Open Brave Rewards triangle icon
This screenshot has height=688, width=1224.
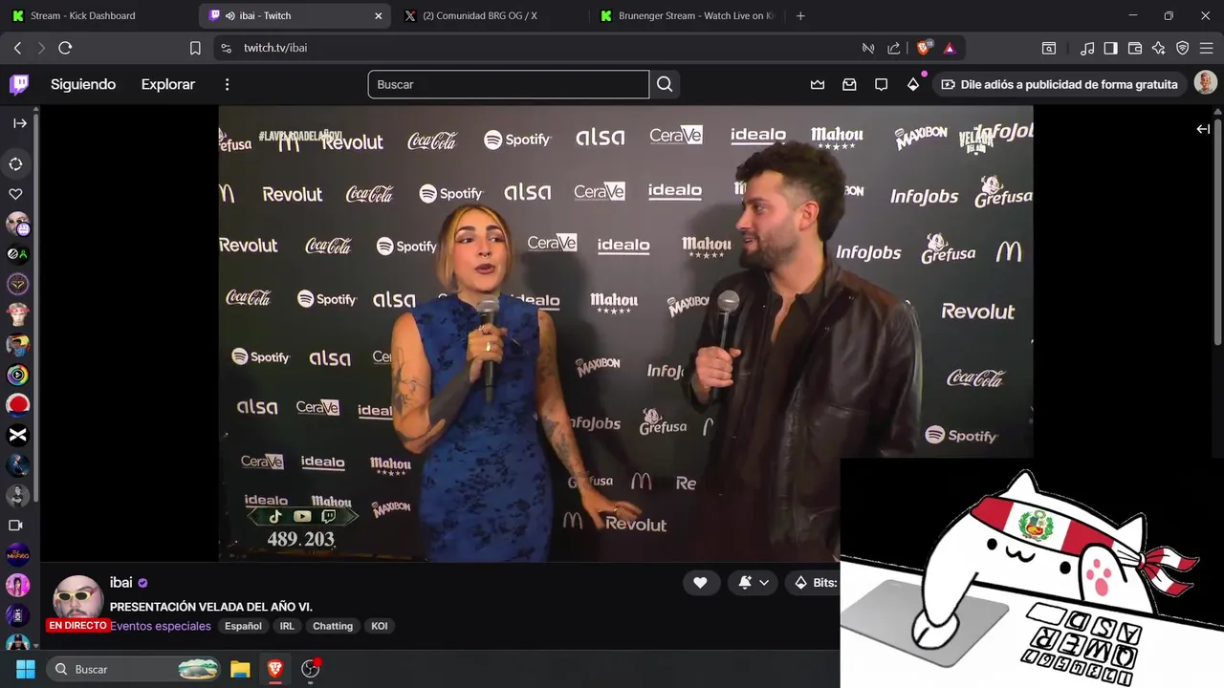950,48
